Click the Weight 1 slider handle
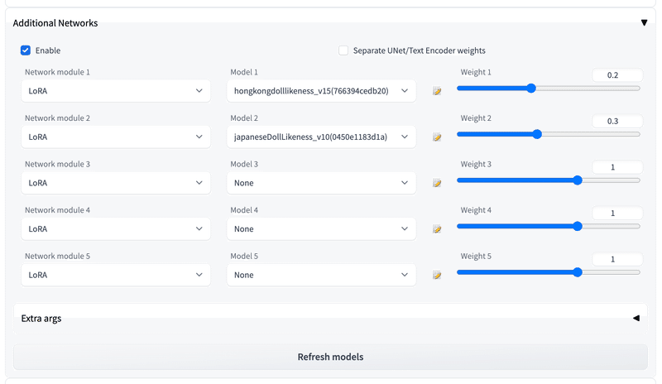662x384 pixels. click(x=531, y=88)
